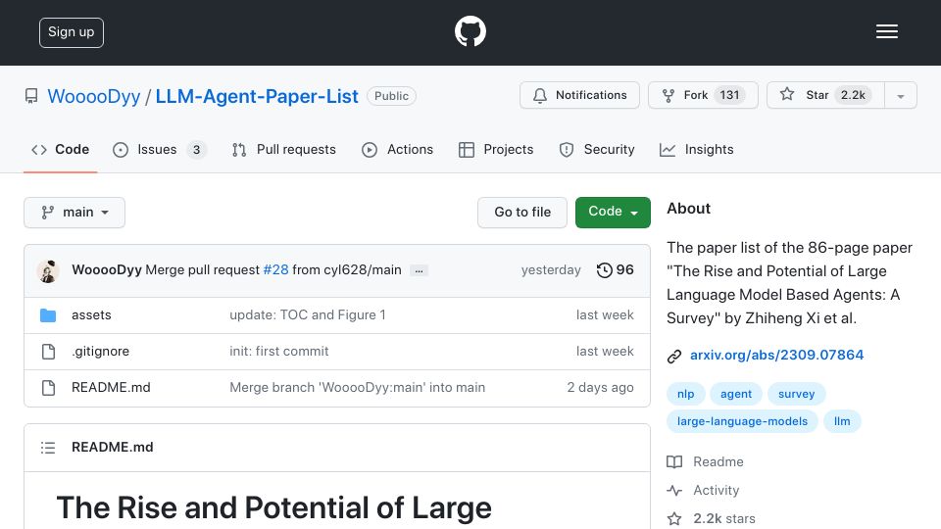Screen dimensions: 941x529
Task: Click the repository book icon beside WooooDyy
Action: click(x=31, y=96)
